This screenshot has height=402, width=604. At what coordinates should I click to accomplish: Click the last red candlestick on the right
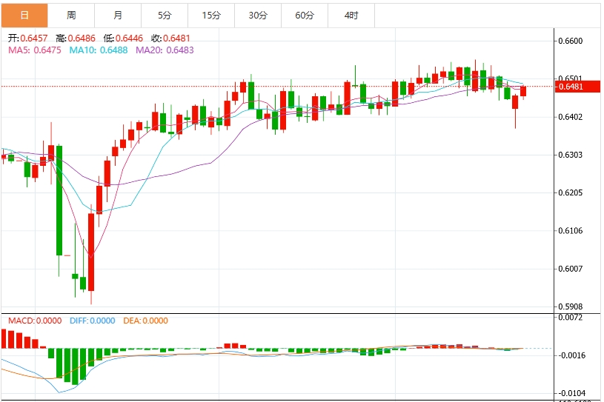tap(523, 91)
